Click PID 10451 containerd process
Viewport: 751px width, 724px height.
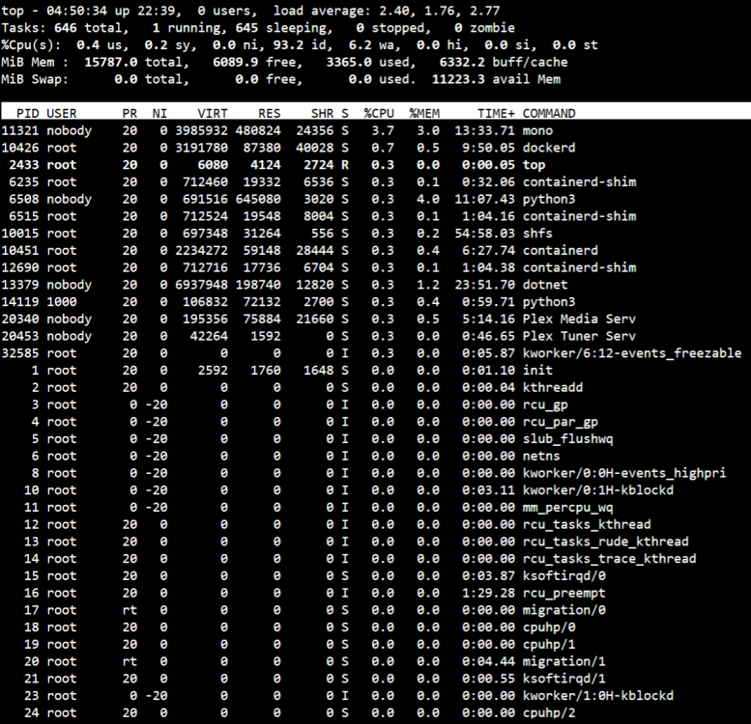point(375,251)
